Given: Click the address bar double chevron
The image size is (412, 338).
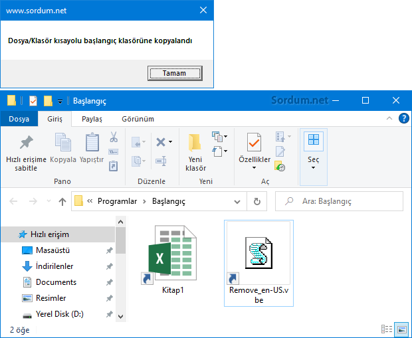Looking at the screenshot, I should 90,201.
